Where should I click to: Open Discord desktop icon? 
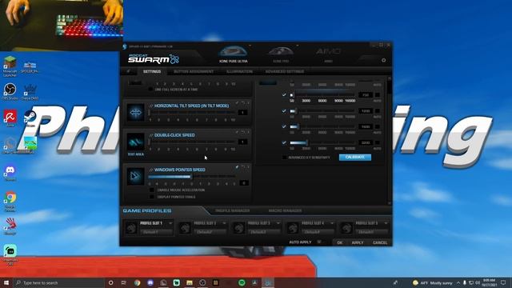(x=10, y=173)
